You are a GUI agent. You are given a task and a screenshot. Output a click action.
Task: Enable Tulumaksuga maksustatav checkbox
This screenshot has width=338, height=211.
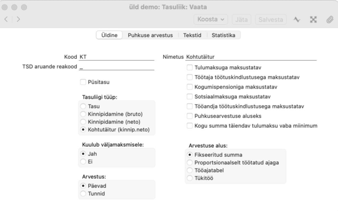tap(189, 67)
